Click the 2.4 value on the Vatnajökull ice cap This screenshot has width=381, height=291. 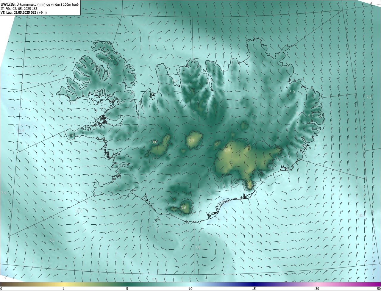coord(227,150)
